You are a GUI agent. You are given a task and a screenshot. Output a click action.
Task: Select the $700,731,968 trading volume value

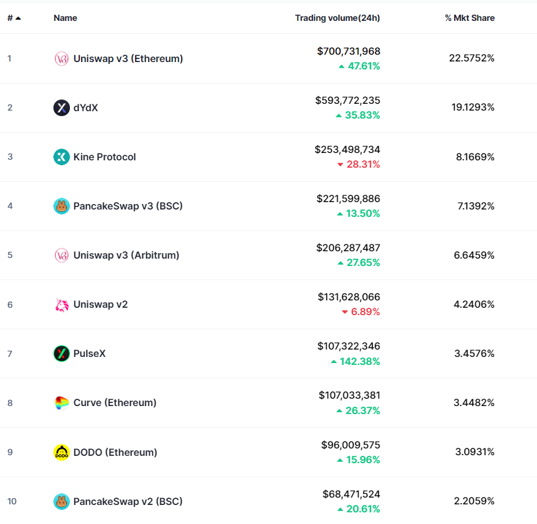[x=349, y=52]
